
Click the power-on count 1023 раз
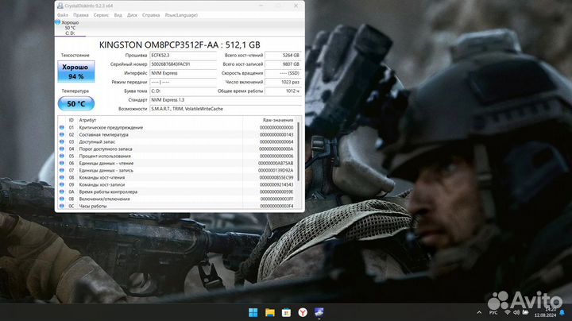point(283,82)
